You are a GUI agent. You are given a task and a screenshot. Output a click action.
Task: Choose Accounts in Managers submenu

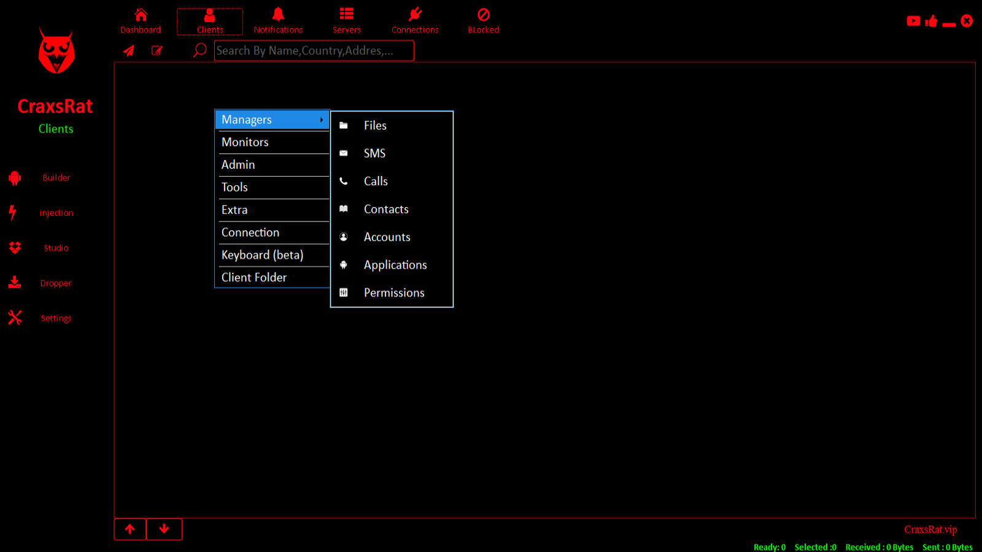pyautogui.click(x=392, y=237)
